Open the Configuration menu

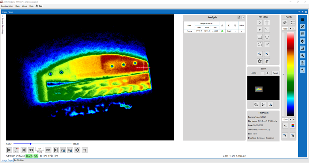click(7, 6)
